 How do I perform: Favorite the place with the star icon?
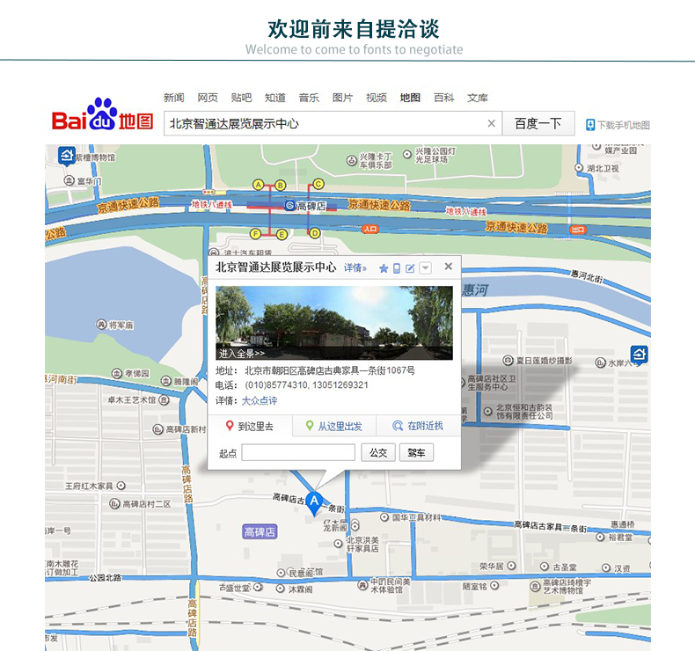point(384,268)
